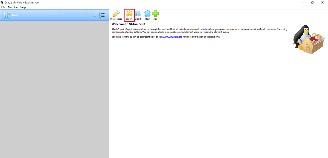Pin the Tools pane with pushpin icon
This screenshot has height=158, width=328.
(x=95, y=15)
